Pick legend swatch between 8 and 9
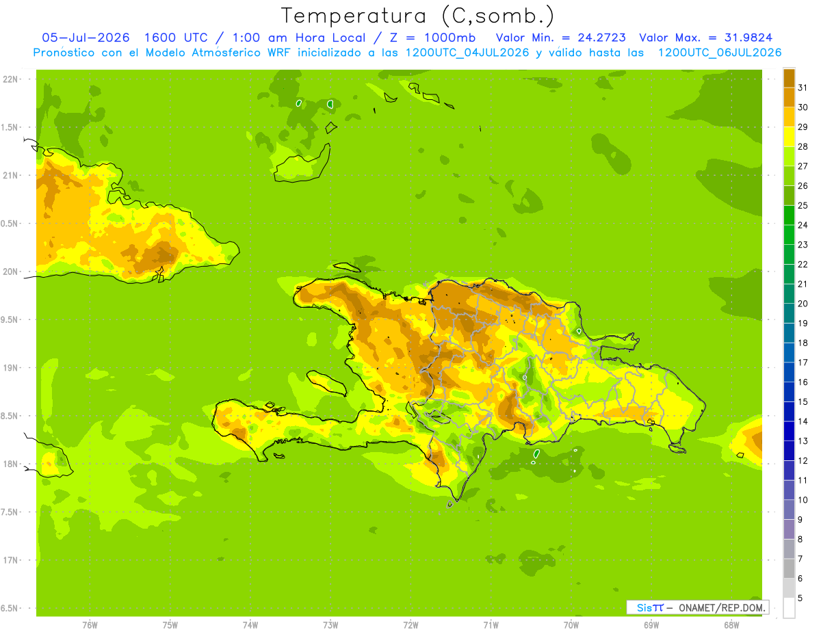The height and width of the screenshot is (634, 821). 790,529
